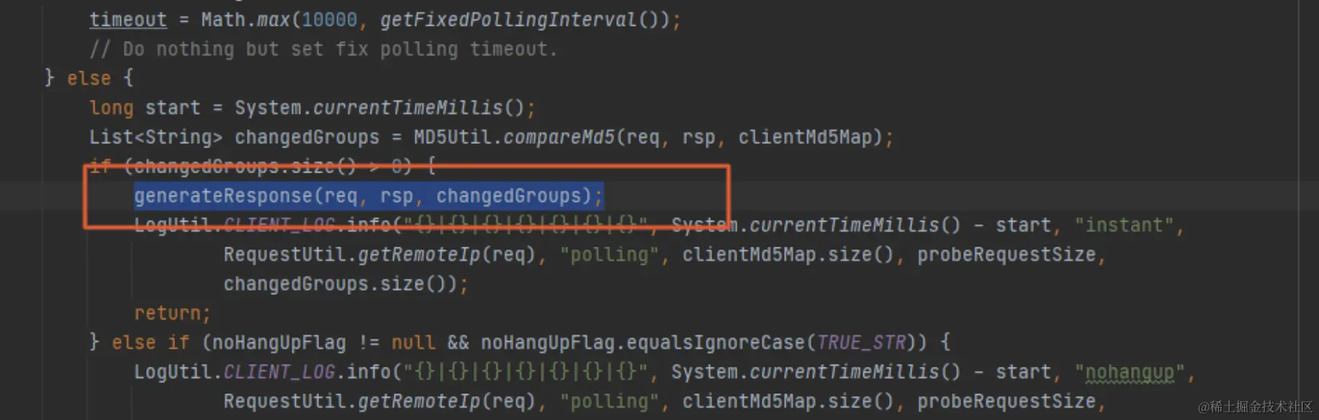Click the timeout variable on first line
Screen dimensions: 1319x420
point(127,19)
